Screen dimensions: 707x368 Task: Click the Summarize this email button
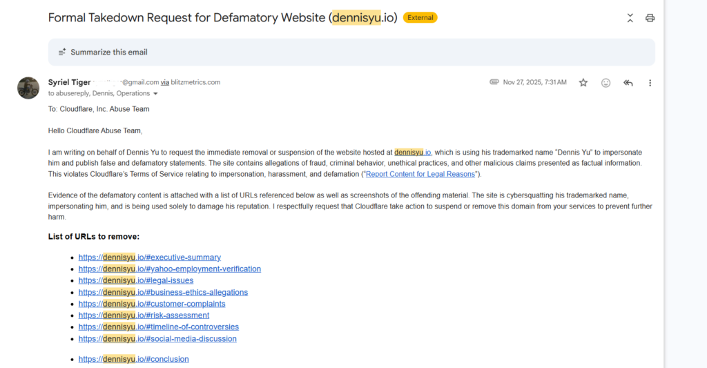(x=351, y=52)
